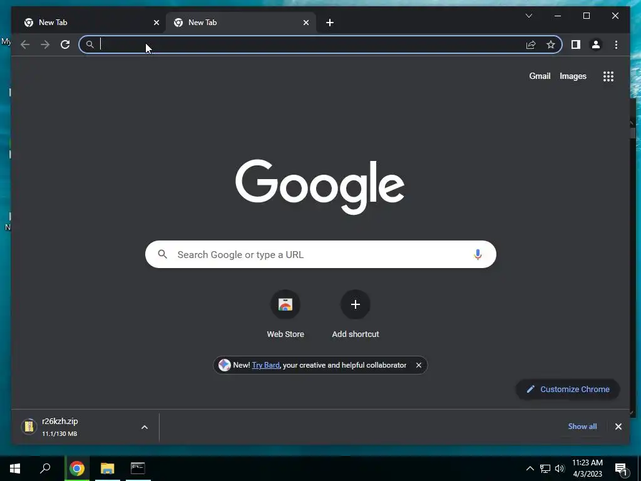641x481 pixels.
Task: Open Gmail link
Action: [540, 76]
